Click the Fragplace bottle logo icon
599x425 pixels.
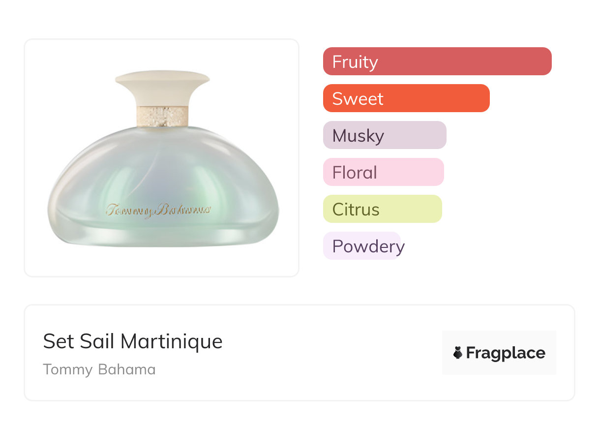click(458, 353)
